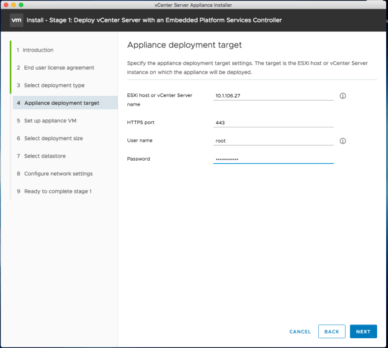Click the red close window button
The width and height of the screenshot is (388, 348).
[5, 4]
